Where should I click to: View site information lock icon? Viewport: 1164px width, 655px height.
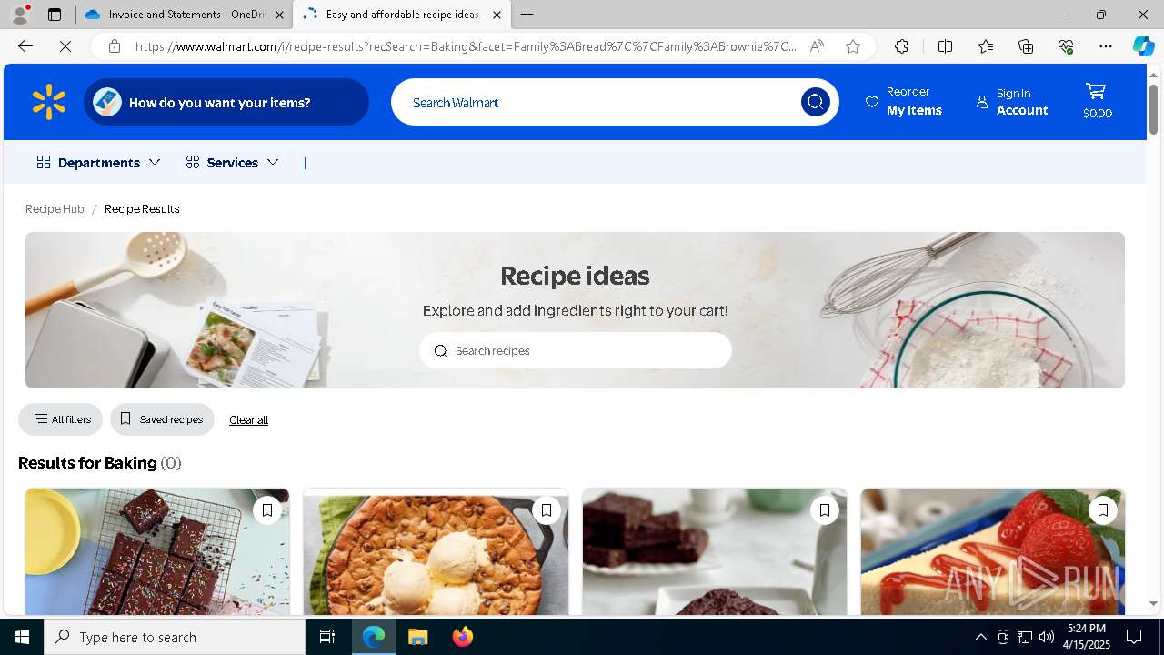tap(115, 46)
